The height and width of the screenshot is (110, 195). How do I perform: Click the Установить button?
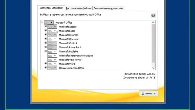(148, 94)
